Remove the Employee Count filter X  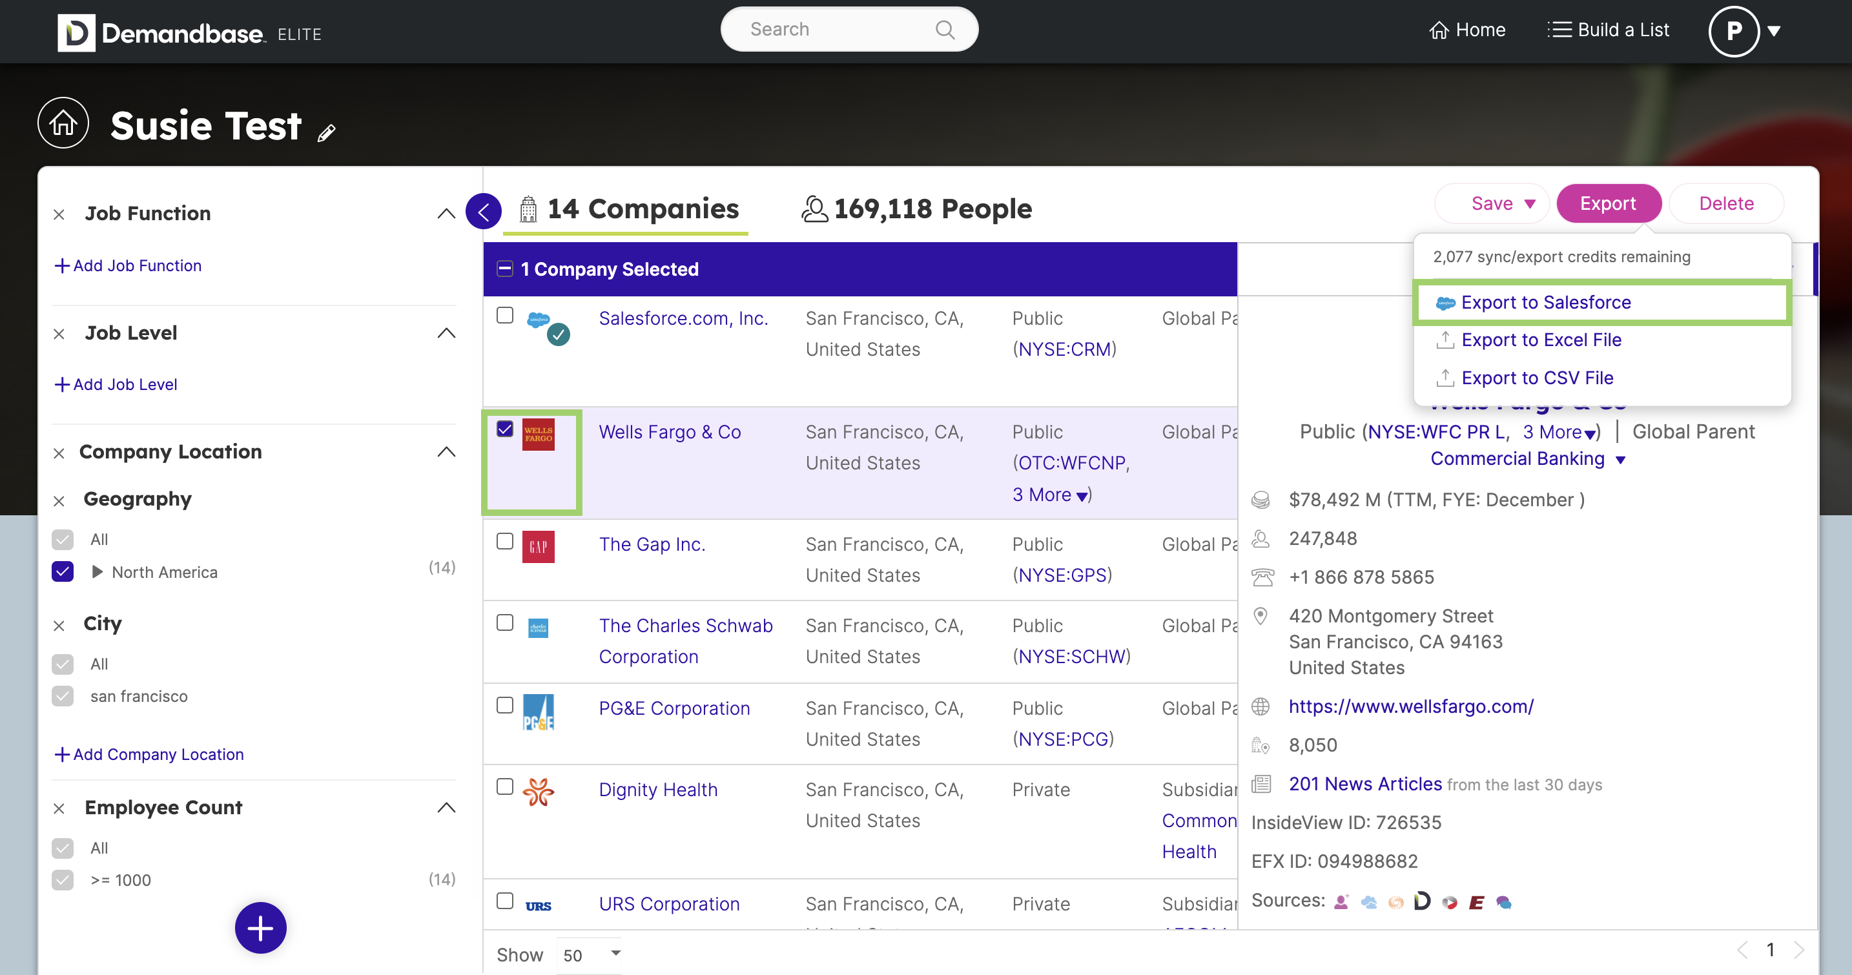[x=59, y=809]
